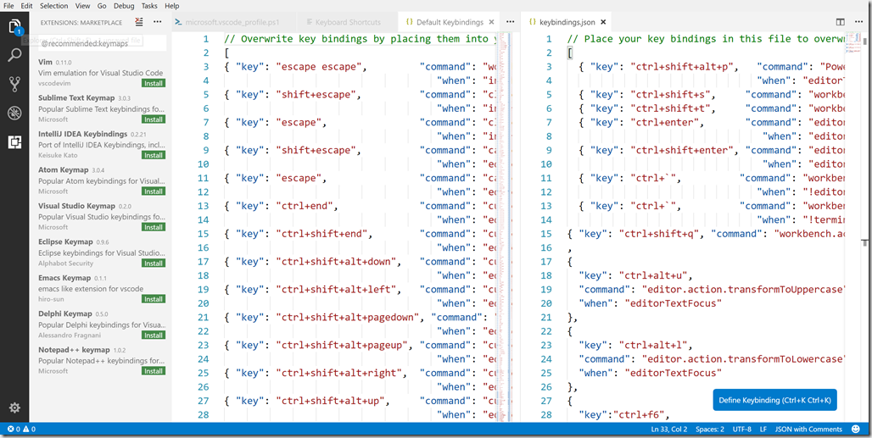Select the Default Keybindings tab
Image resolution: width=872 pixels, height=438 pixels.
tap(450, 22)
